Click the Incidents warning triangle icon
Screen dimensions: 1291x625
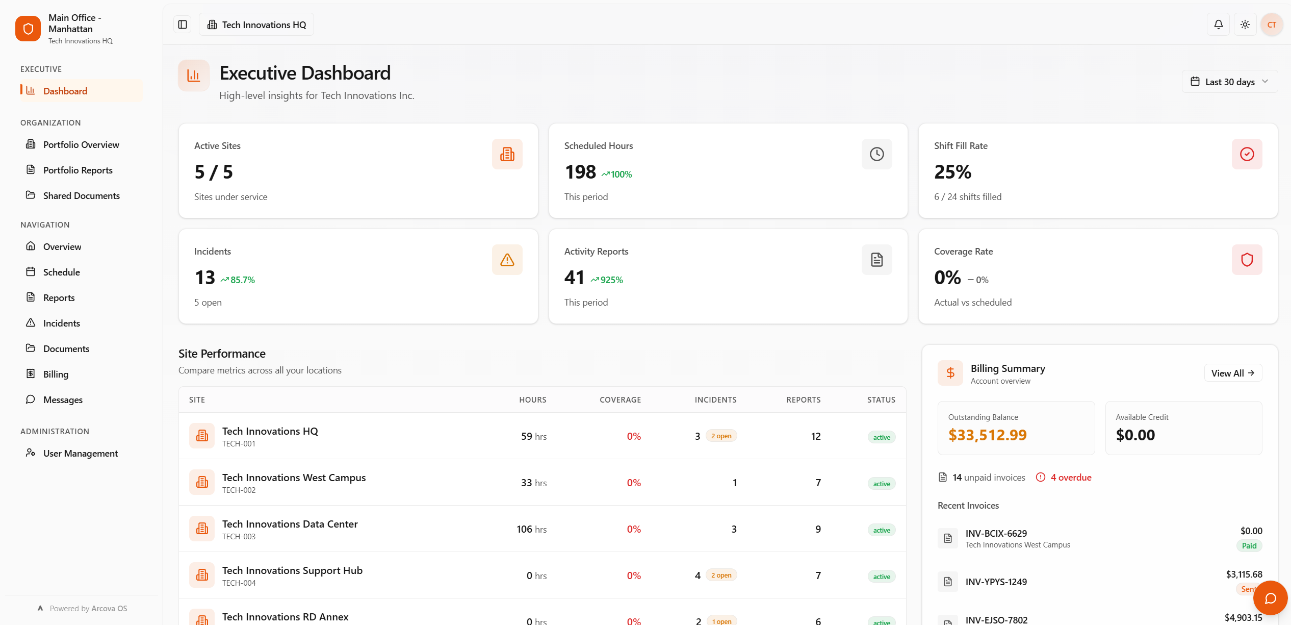(507, 260)
